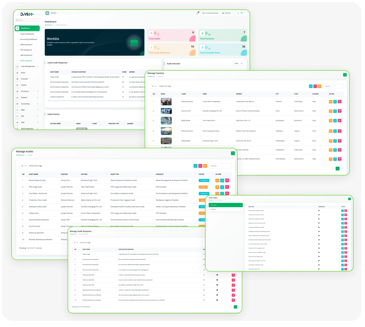Image resolution: width=365 pixels, height=327 pixels.
Task: Select Accounting Dashboard in sidebar
Action: pyautogui.click(x=29, y=39)
